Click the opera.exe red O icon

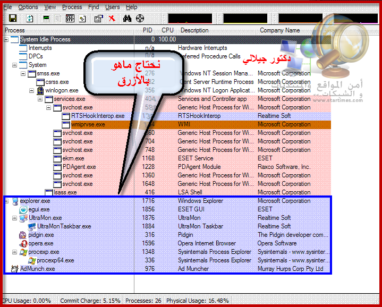(x=23, y=243)
